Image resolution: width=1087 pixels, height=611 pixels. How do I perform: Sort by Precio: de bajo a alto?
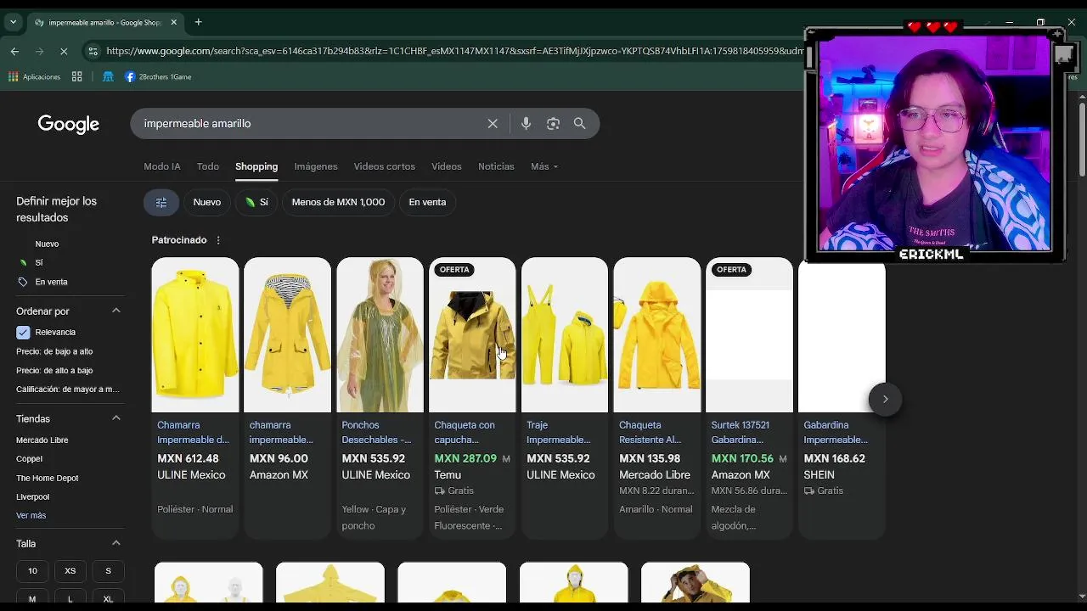click(x=54, y=351)
